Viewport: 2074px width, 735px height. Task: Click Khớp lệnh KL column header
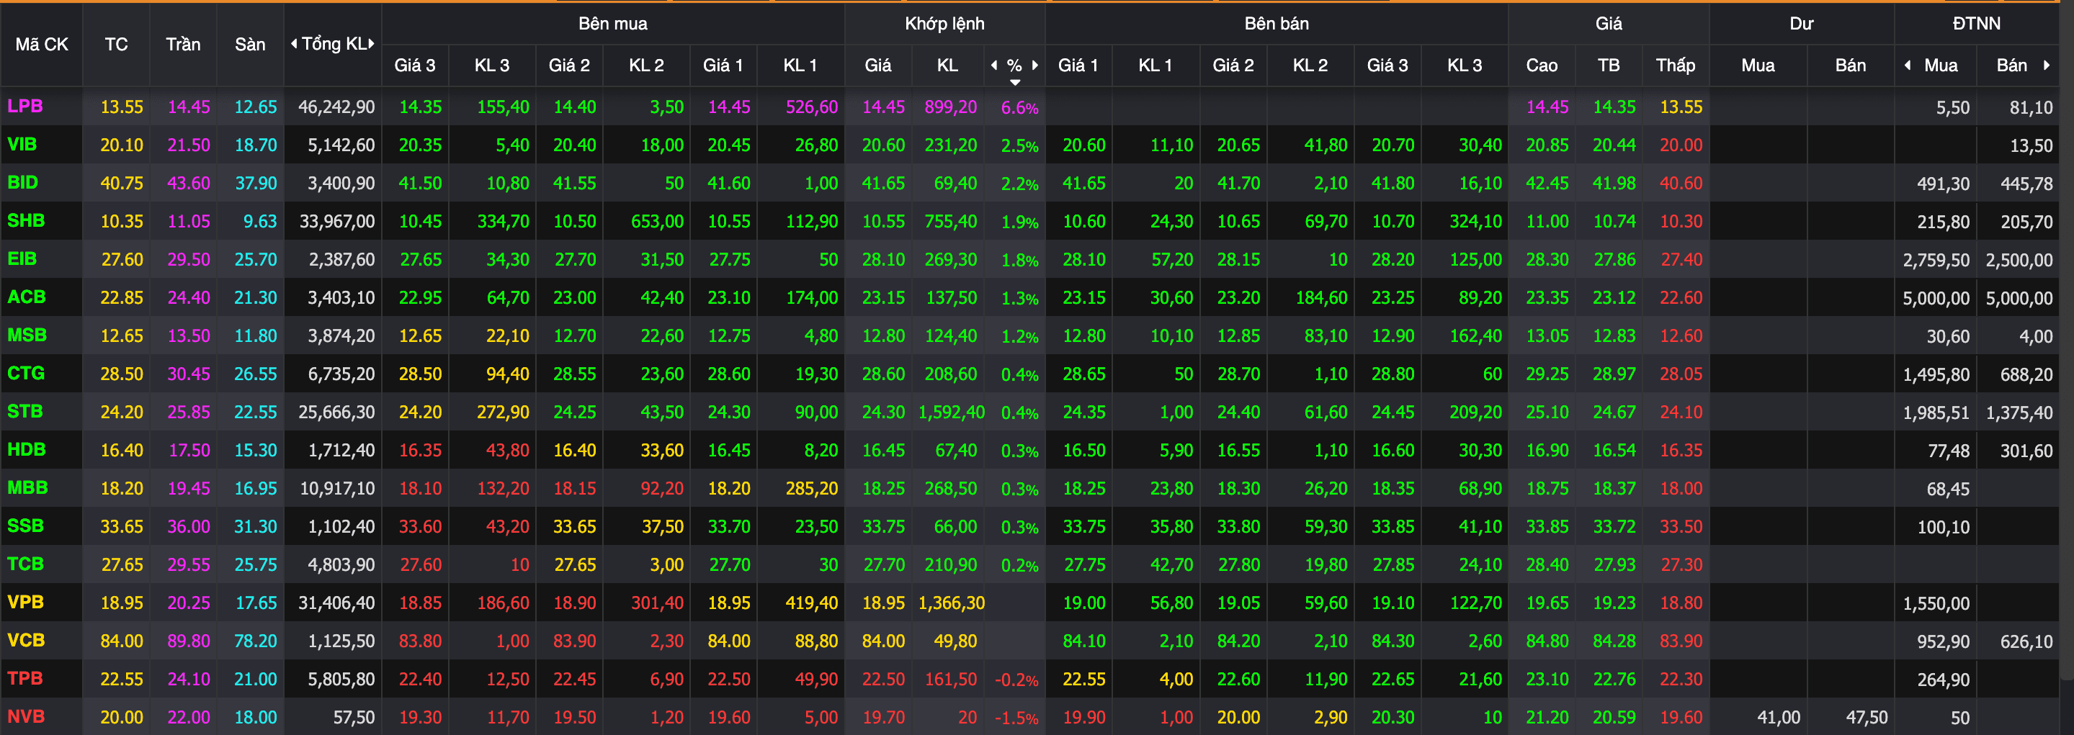coord(947,65)
